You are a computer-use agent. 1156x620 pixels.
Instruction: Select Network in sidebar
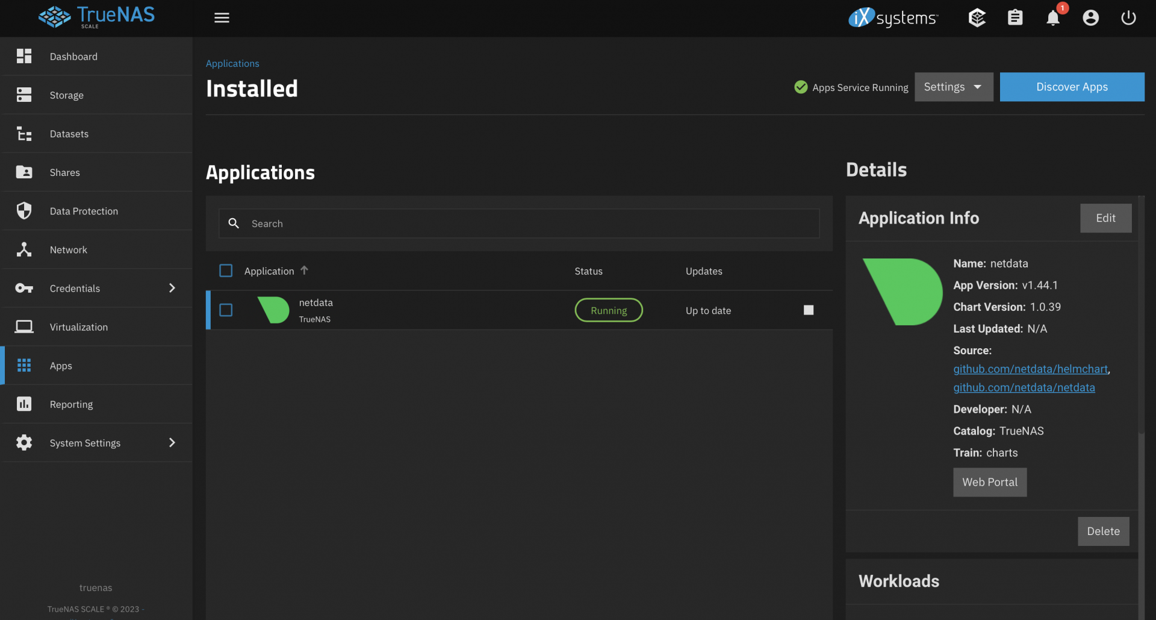point(96,249)
